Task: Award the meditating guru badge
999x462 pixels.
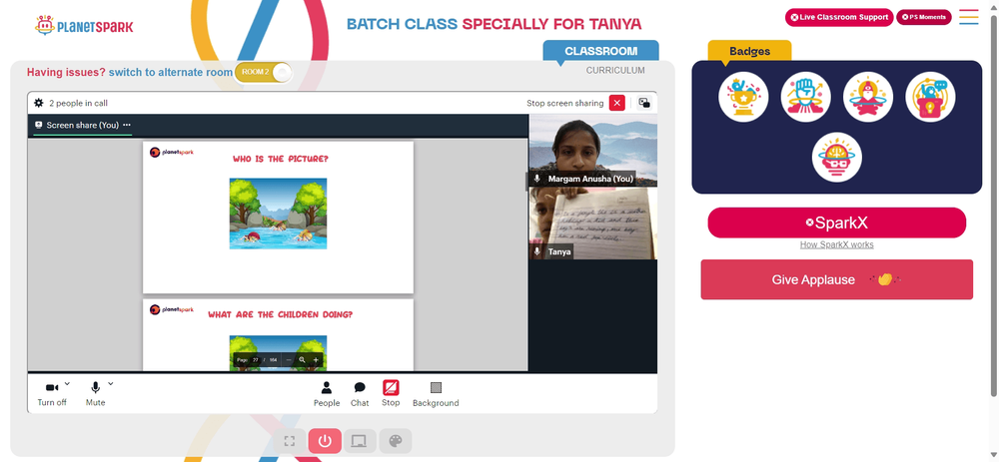Action: click(x=868, y=97)
